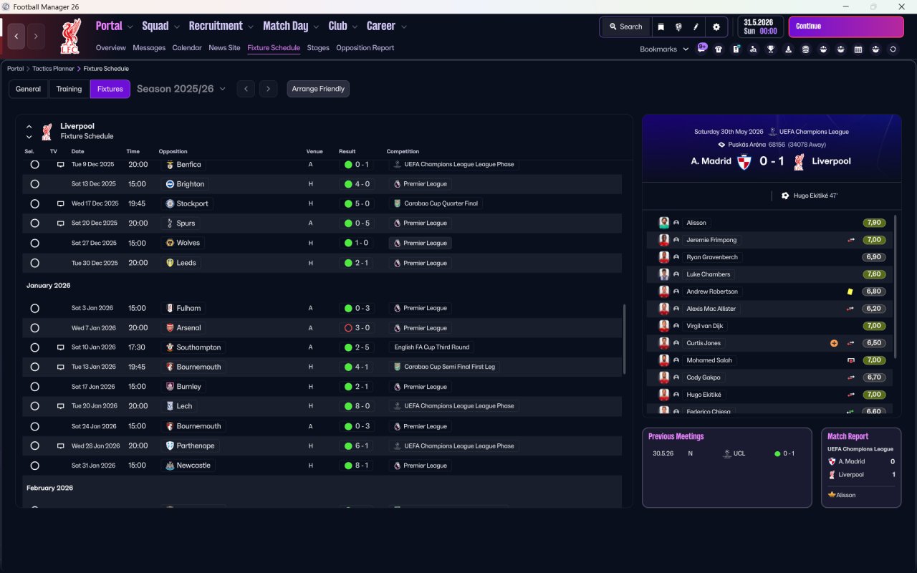Click the crown icon beside Alisson in Match Report
The image size is (917, 573).
click(832, 495)
